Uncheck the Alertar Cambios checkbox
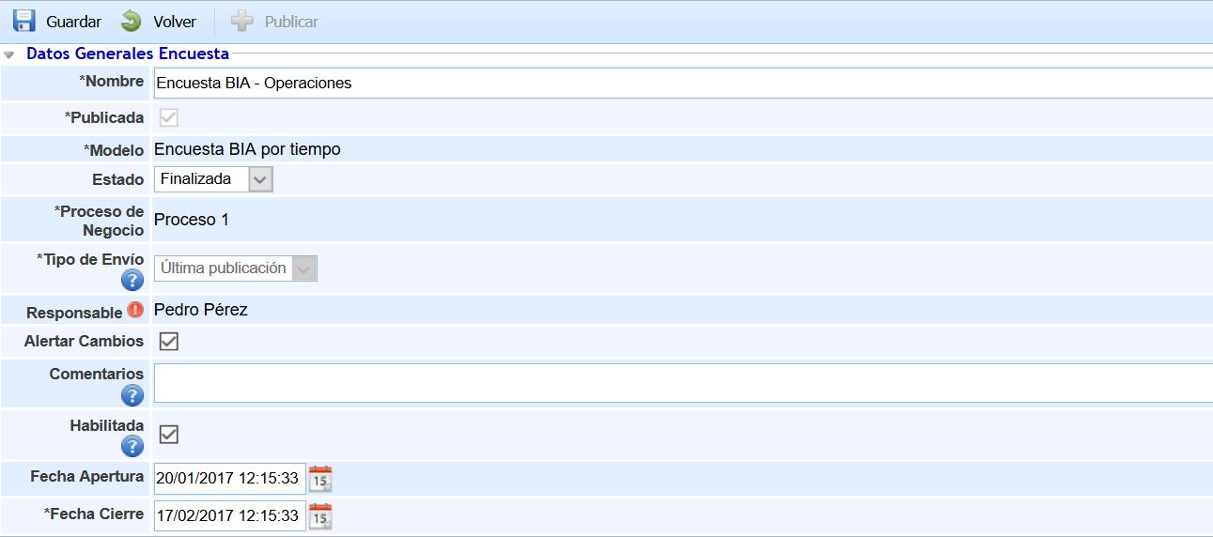This screenshot has height=537, width=1213. pyautogui.click(x=169, y=342)
